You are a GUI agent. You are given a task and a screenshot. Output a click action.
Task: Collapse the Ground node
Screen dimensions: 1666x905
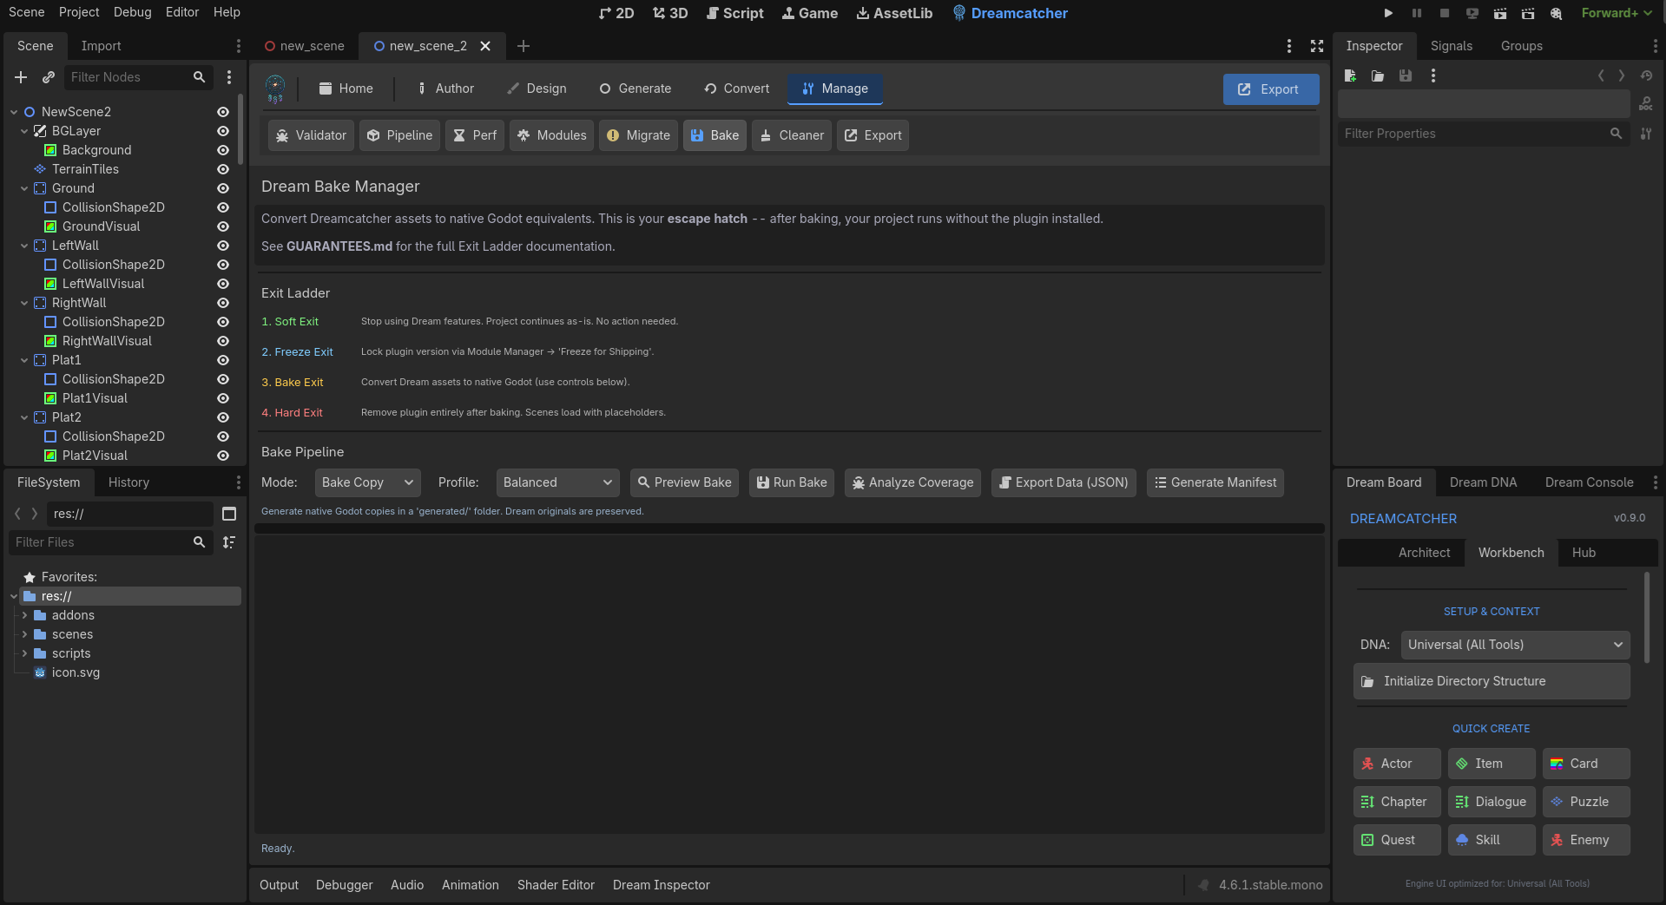tap(24, 188)
